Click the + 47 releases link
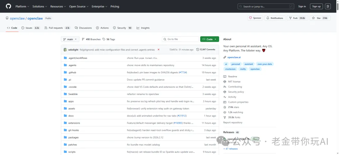Viewport: 339px width, 155px height. coord(230,149)
